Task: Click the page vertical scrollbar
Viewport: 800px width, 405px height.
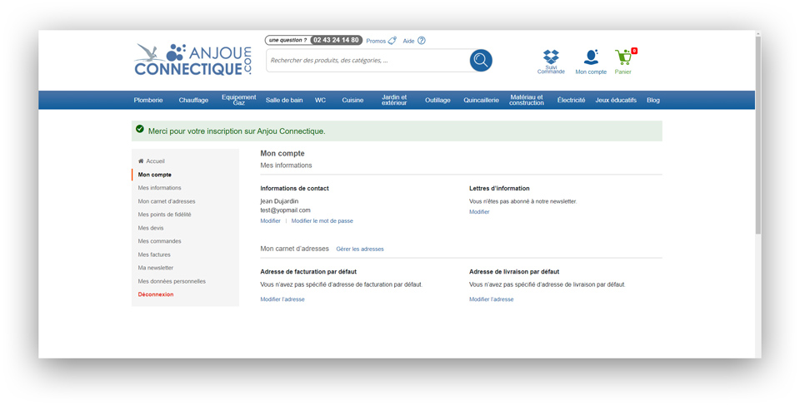Action: pyautogui.click(x=757, y=133)
